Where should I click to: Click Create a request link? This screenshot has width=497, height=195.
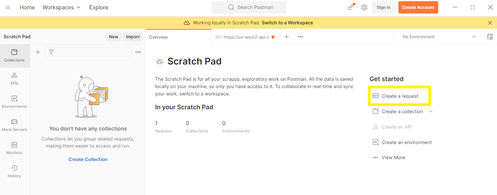pyautogui.click(x=400, y=96)
